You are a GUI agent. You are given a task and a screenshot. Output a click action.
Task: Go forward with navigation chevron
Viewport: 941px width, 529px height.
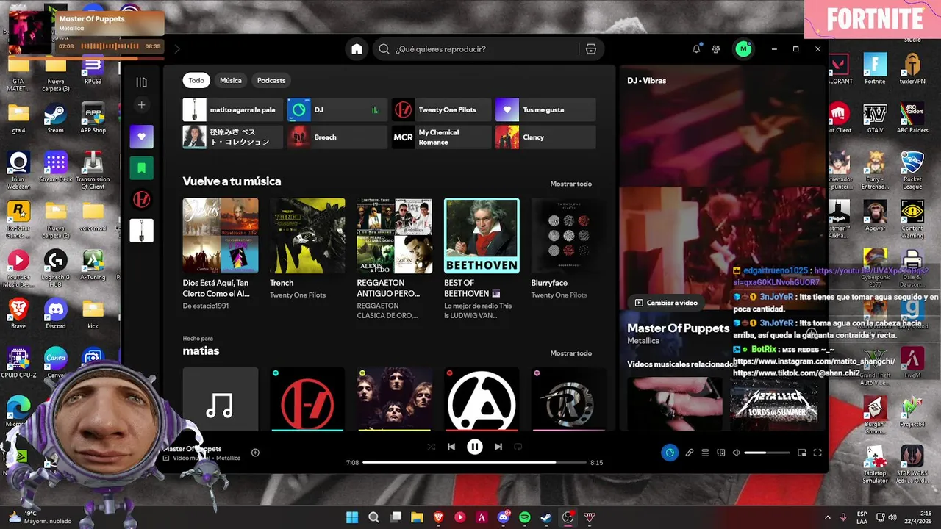177,49
